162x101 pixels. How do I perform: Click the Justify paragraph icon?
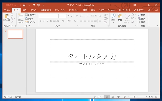point(92,21)
